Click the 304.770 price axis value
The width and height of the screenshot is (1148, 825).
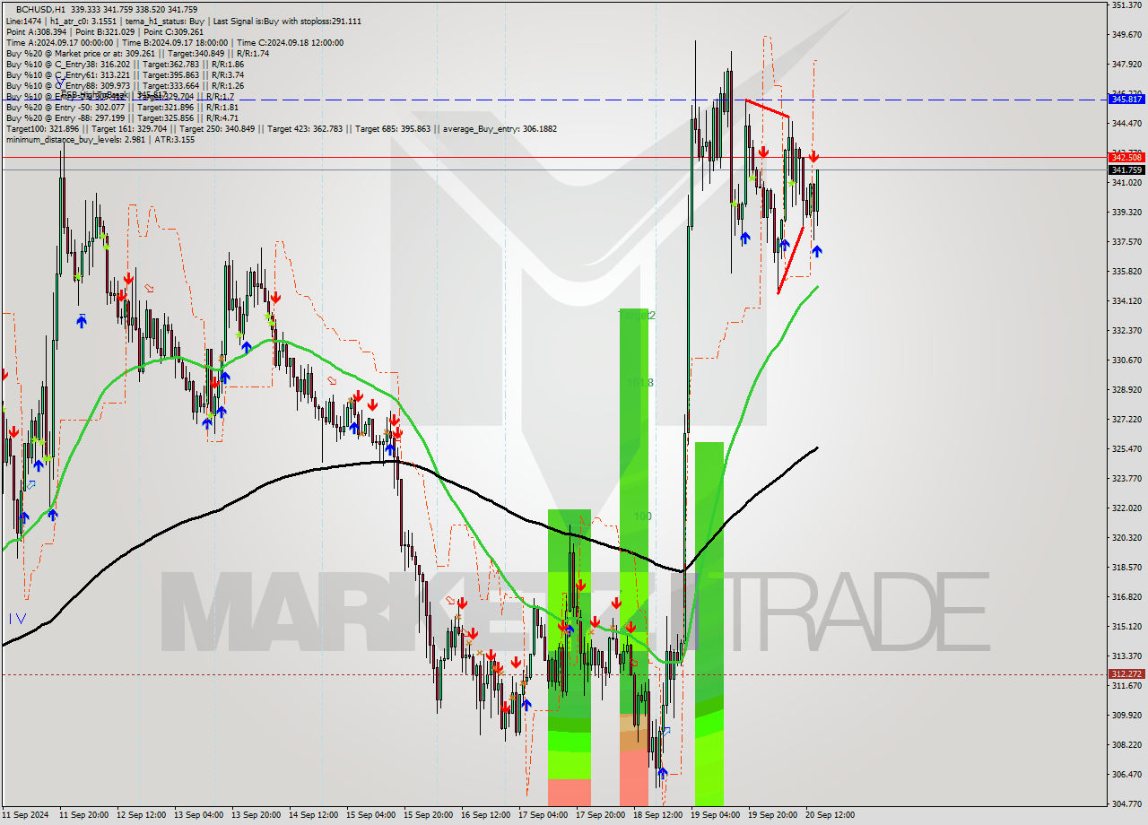point(1126,803)
